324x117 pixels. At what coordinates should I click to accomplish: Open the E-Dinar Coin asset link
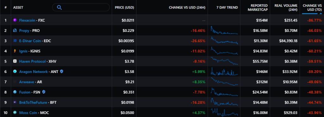[30, 41]
